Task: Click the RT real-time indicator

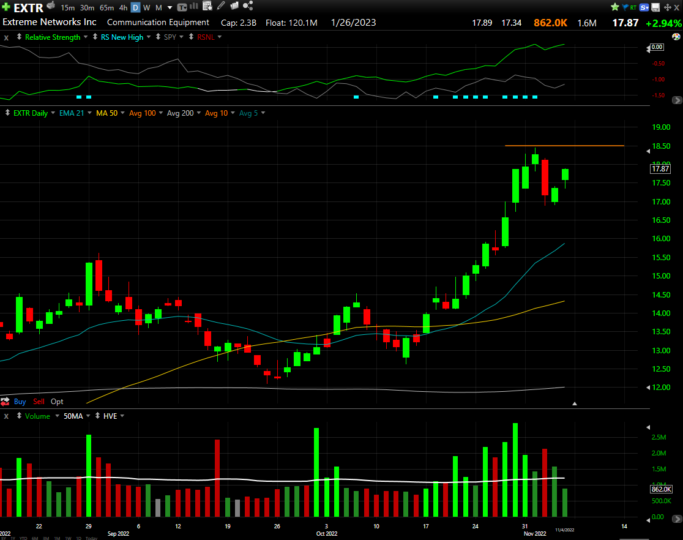Action: pos(633,7)
